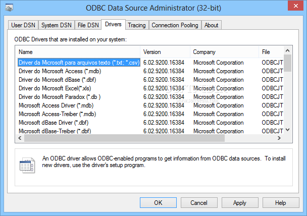Click company cell of Driver do Microsoft Access row
The image size is (307, 216).
[x=218, y=71]
